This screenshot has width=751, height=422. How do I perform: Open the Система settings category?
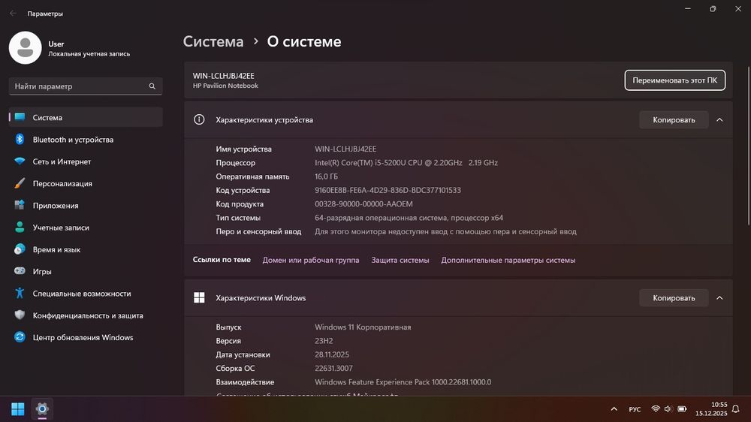tap(86, 117)
